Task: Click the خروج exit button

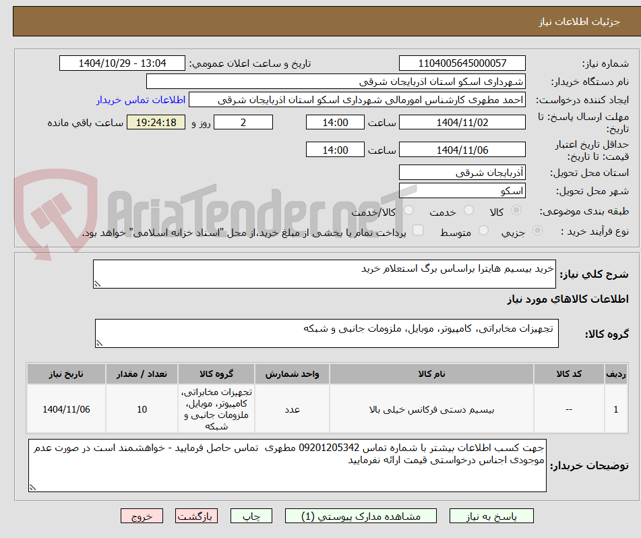Action: tap(142, 516)
